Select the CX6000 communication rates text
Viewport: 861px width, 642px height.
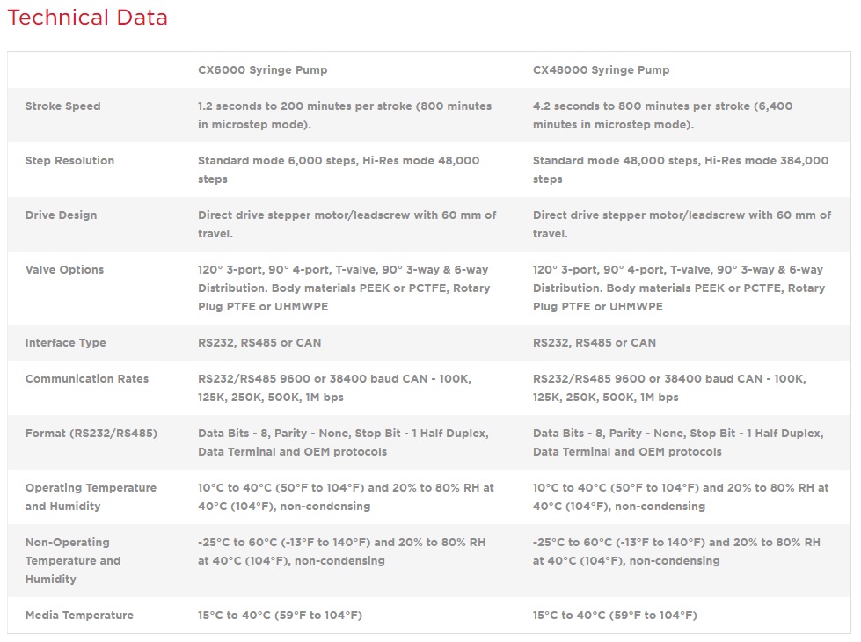tap(334, 388)
